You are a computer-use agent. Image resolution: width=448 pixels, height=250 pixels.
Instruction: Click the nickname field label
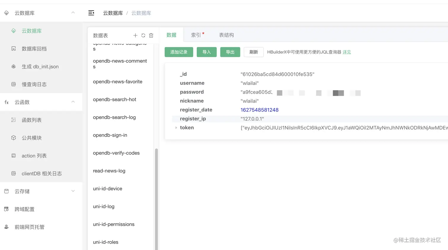tap(192, 101)
